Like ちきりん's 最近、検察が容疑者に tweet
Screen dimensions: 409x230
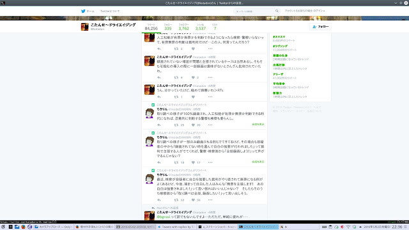pyautogui.click(x=193, y=200)
